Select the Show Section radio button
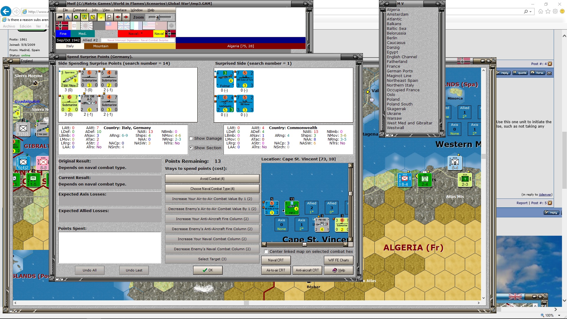 [x=191, y=148]
